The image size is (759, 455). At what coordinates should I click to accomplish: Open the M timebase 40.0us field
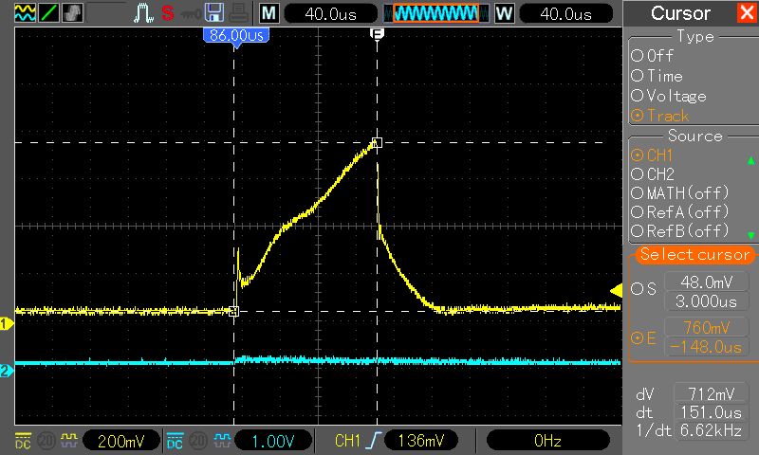pos(324,13)
